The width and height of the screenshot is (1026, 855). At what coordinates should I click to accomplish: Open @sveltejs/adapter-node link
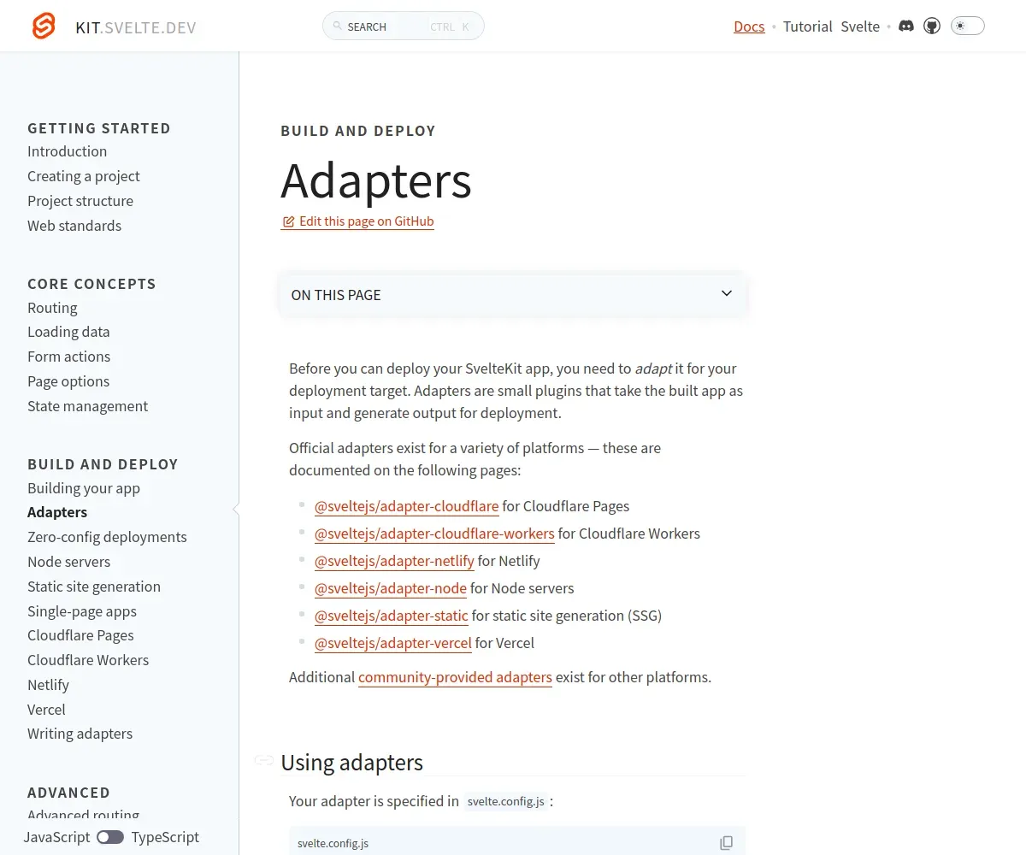click(x=391, y=588)
